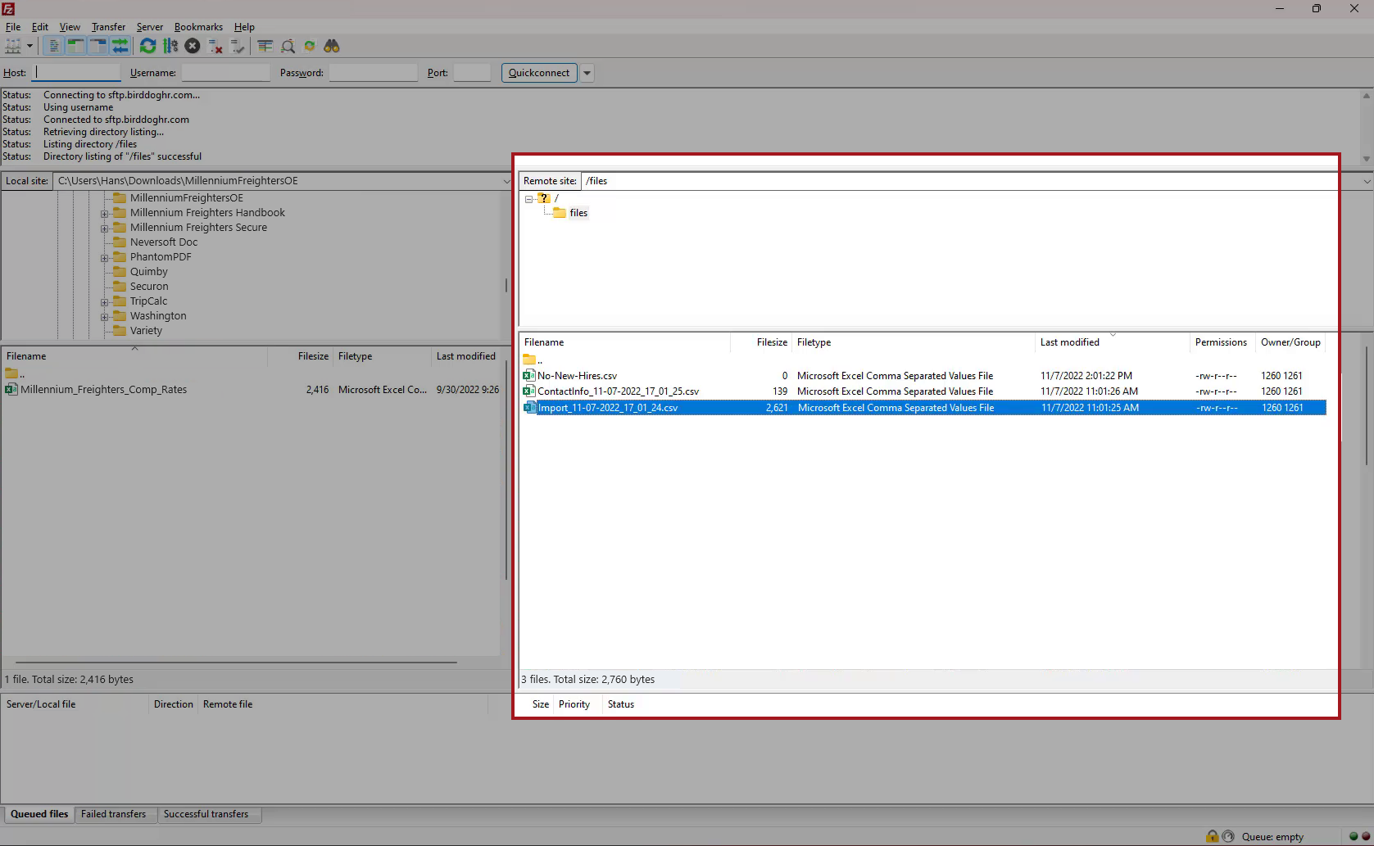Image resolution: width=1374 pixels, height=846 pixels.
Task: Toggle the remote directory tree view
Action: [97, 46]
